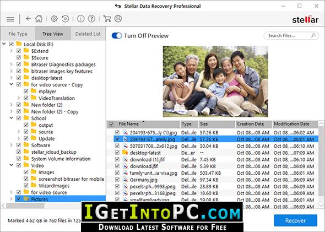Image resolution: width=325 pixels, height=232 pixels.
Task: Click the WizardImages folder icon
Action: pos(34,185)
